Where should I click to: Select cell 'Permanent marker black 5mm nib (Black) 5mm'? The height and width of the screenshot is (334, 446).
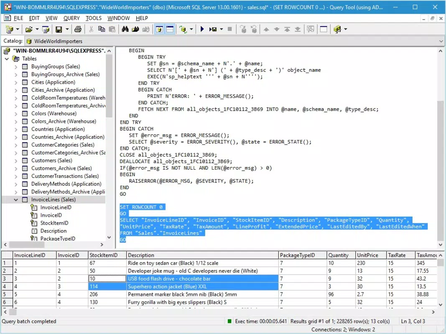point(202,294)
